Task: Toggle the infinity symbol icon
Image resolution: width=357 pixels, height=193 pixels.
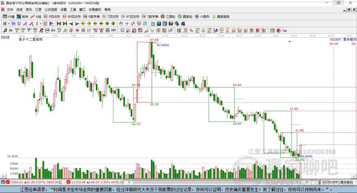Action: [x=285, y=31]
